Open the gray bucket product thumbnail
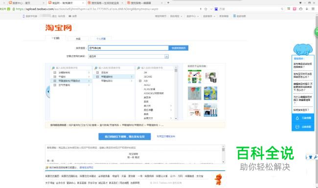Viewport: 318px width, 188px height. point(210,77)
